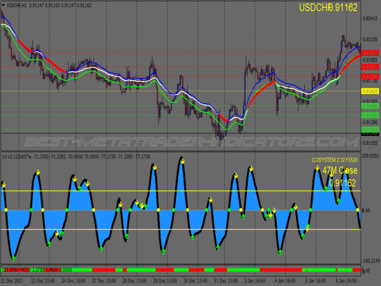Click the 6 Jan 16:00 time label
The width and height of the screenshot is (381, 286).
point(346,281)
